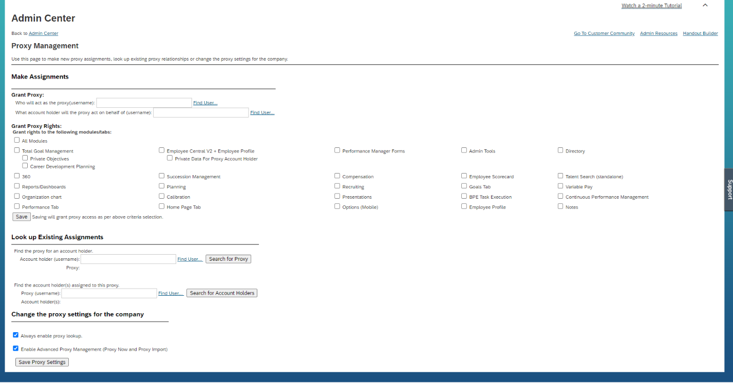Screen dimensions: 733x383
Task: Check the Private Objectives option
Action: (x=25, y=158)
